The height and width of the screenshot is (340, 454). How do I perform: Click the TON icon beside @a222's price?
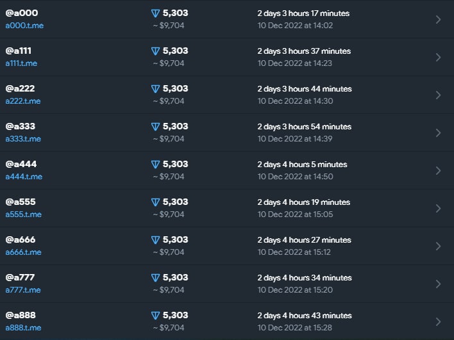click(x=155, y=89)
